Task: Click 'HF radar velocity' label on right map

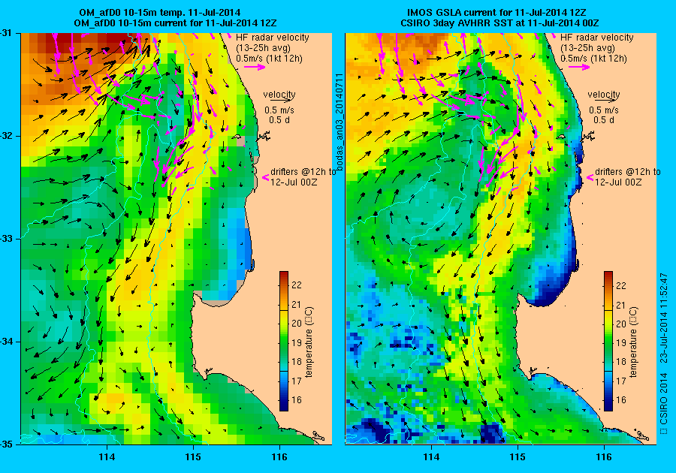Action: click(596, 38)
